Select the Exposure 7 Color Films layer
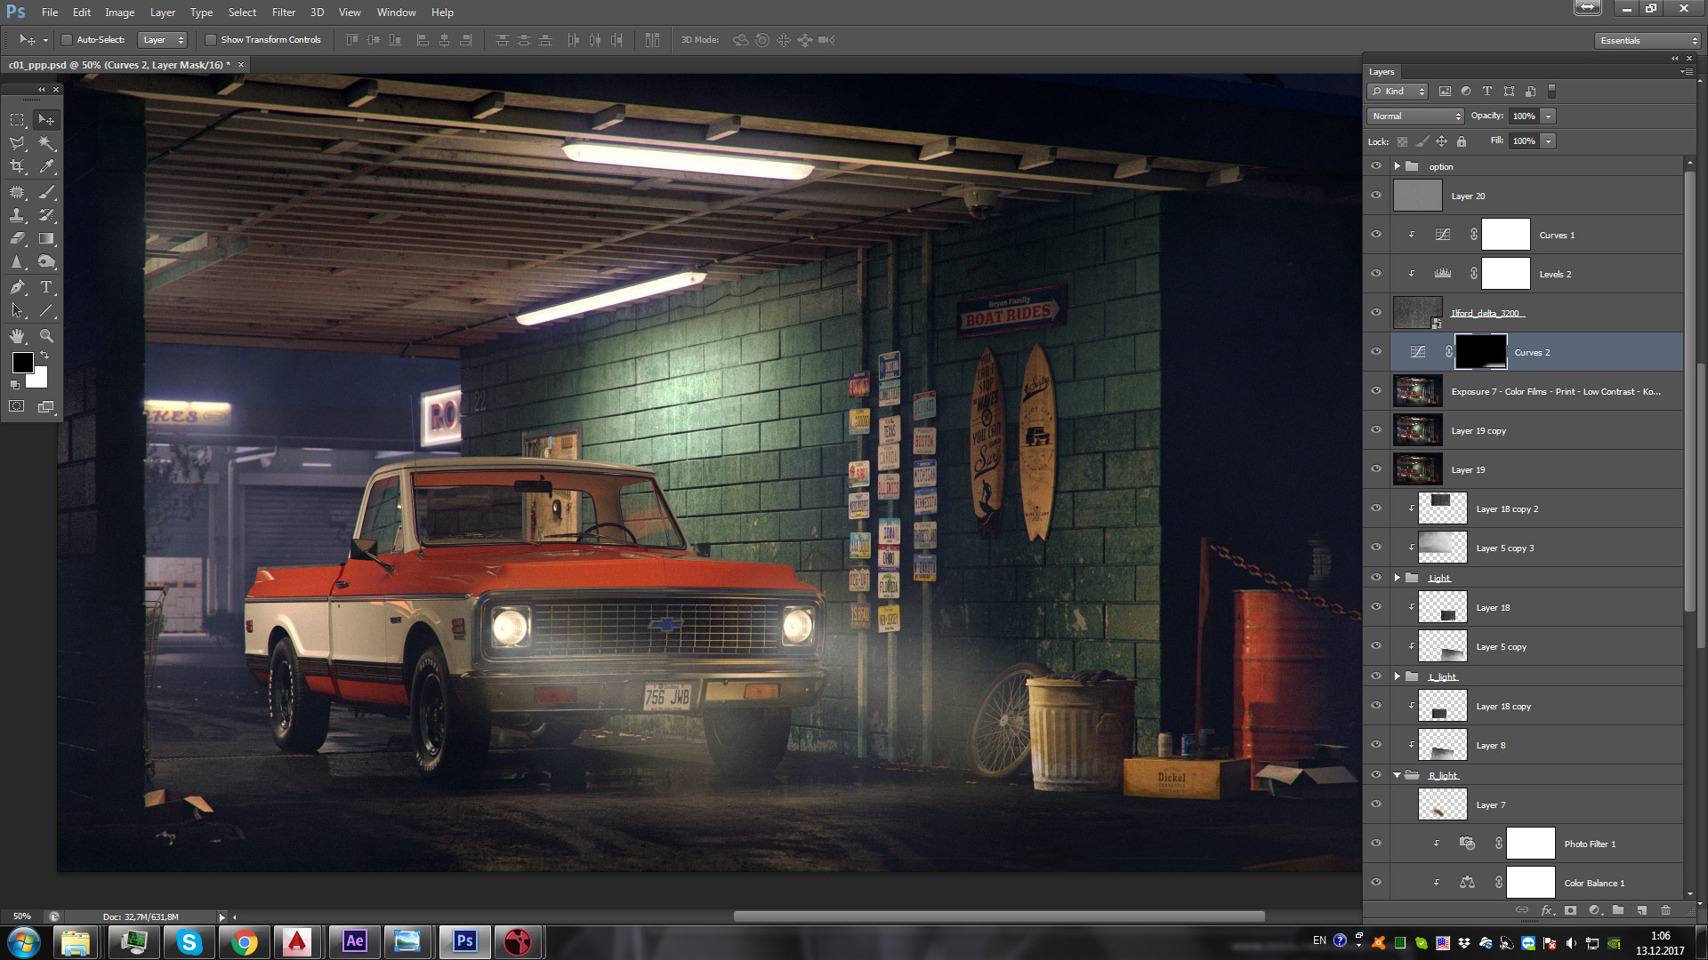 coord(1536,391)
